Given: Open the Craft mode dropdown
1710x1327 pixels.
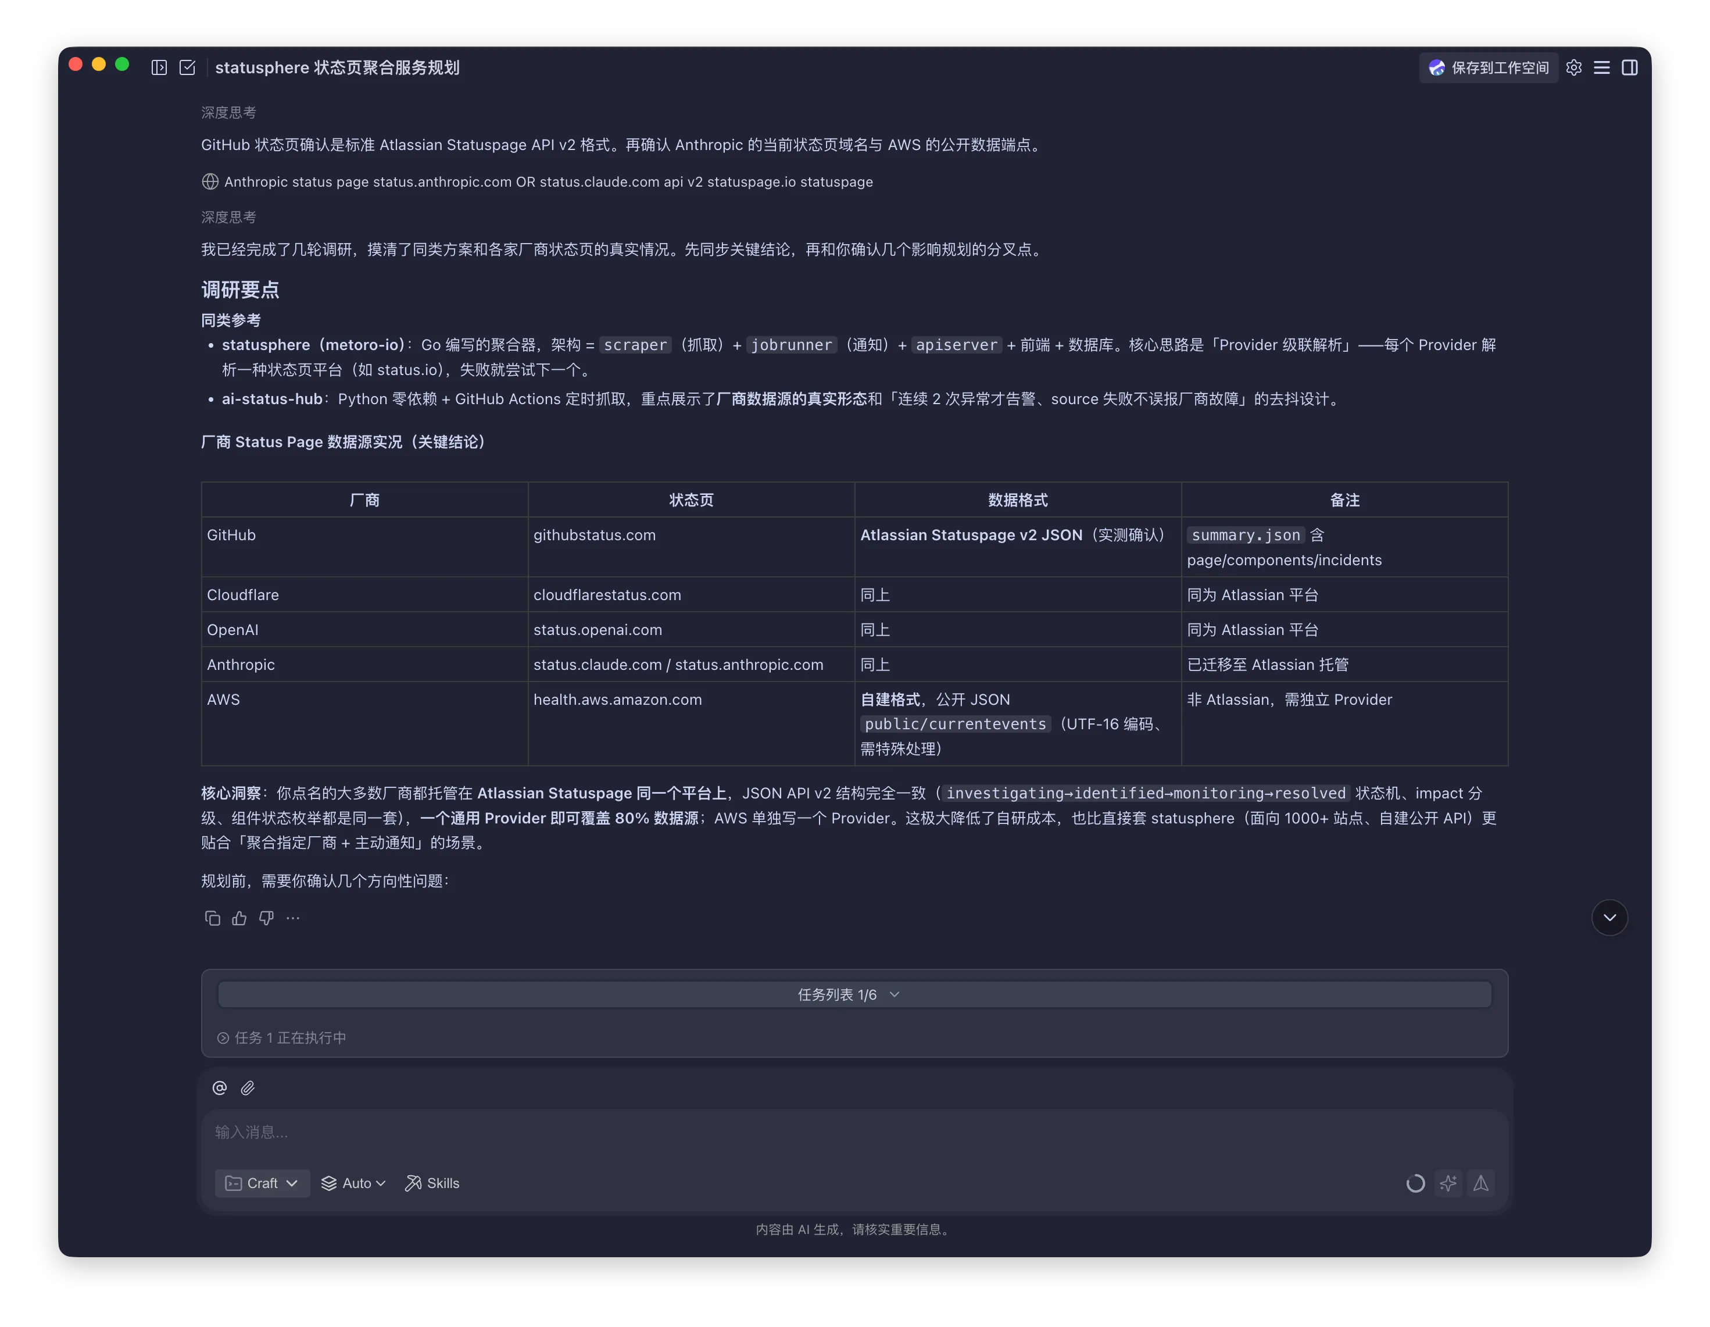Looking at the screenshot, I should [262, 1183].
